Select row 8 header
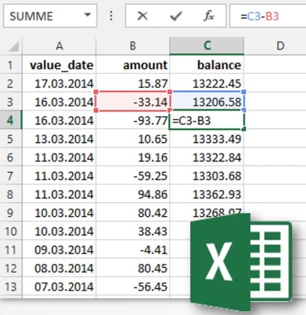Screen dimensions: 306x315 10,194
